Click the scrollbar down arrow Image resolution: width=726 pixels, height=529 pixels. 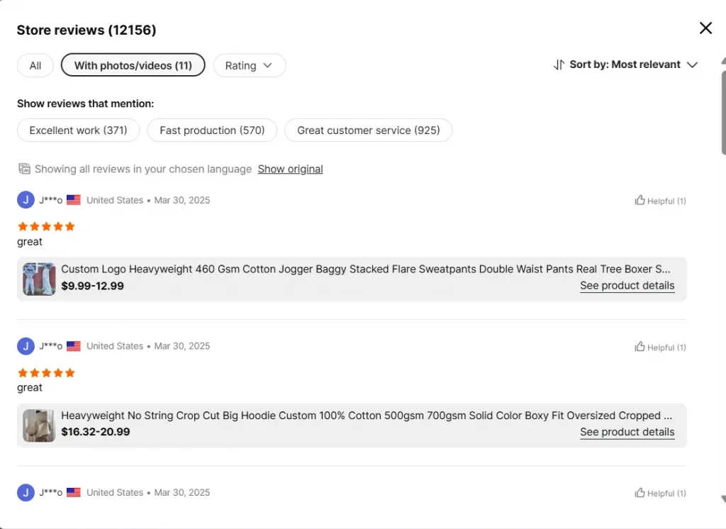pos(723,499)
